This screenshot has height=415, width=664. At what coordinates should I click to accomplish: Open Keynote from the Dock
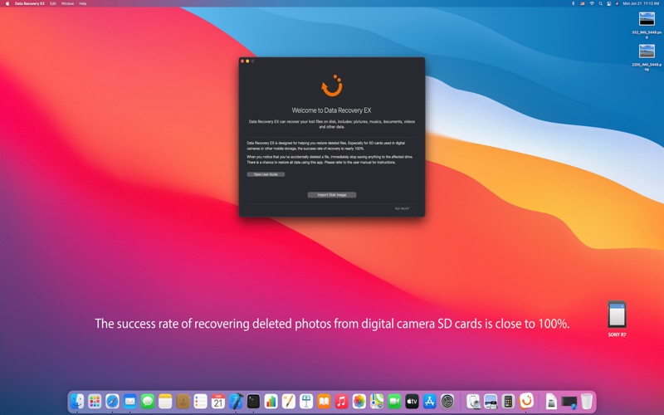point(306,401)
